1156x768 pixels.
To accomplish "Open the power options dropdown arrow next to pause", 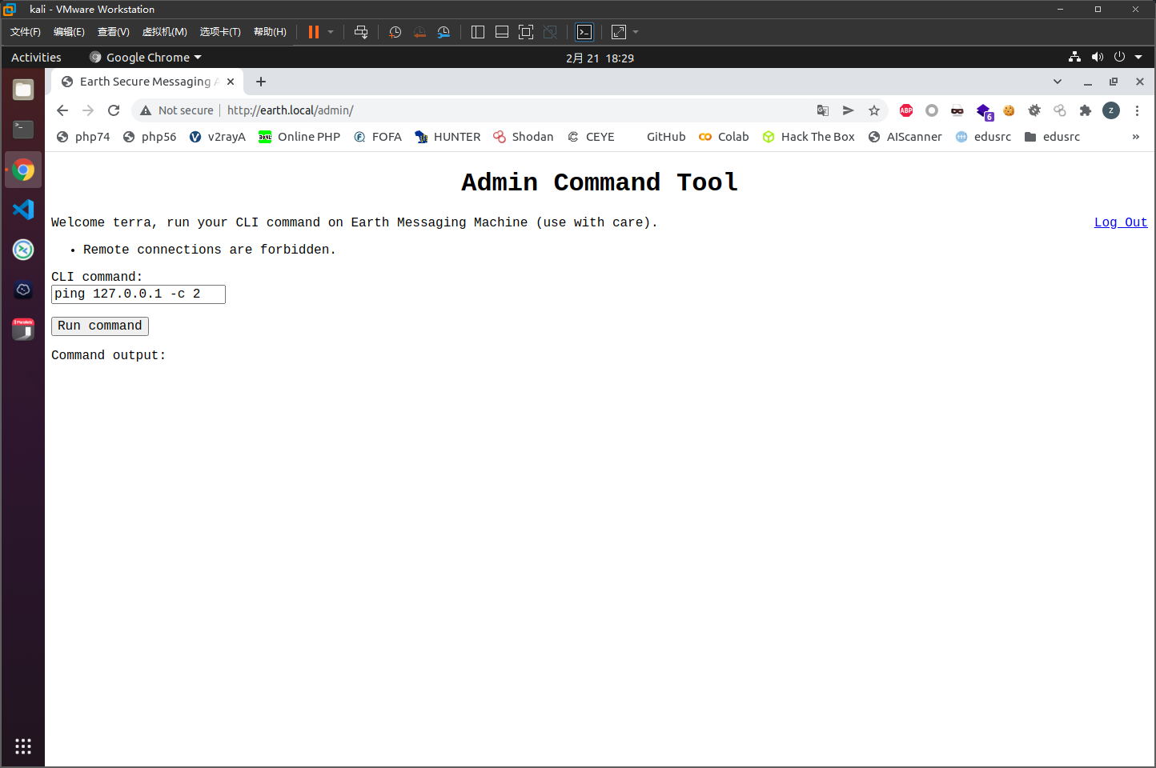I will point(331,32).
